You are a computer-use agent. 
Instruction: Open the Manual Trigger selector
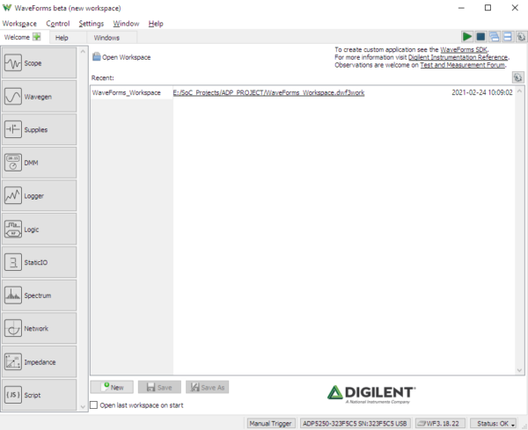[x=269, y=423]
